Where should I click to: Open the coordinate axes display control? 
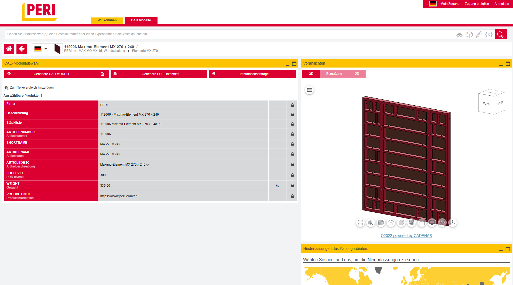pyautogui.click(x=452, y=223)
